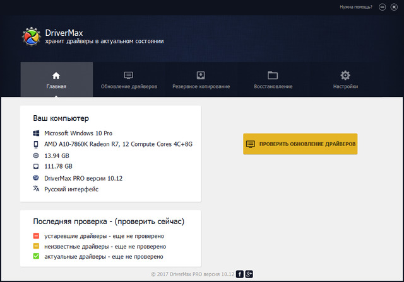Viewport: 404px width, 282px height.
Task: Click the green up-to-date drivers checkmark
Action: [x=36, y=256]
